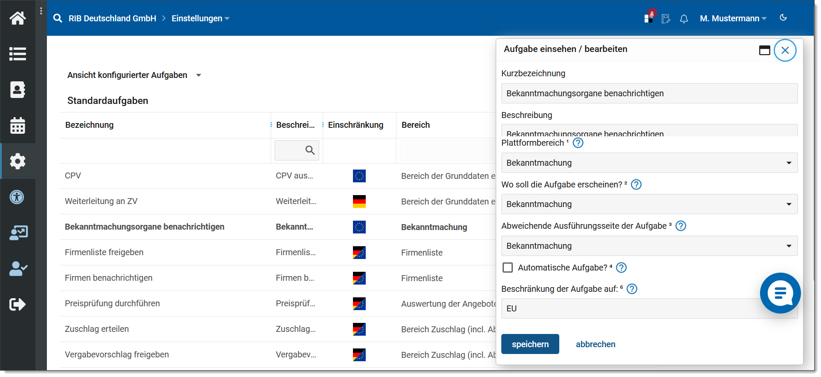Show help for Plattformbereich field
The image size is (821, 377).
tap(578, 143)
